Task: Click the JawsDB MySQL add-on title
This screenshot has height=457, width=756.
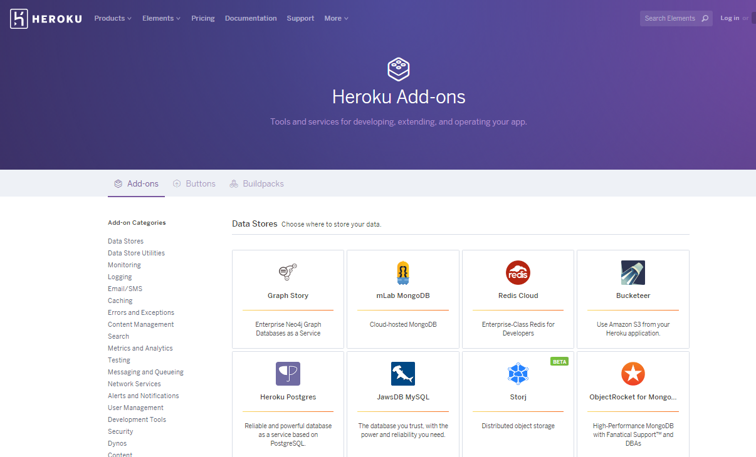Action: pos(403,397)
